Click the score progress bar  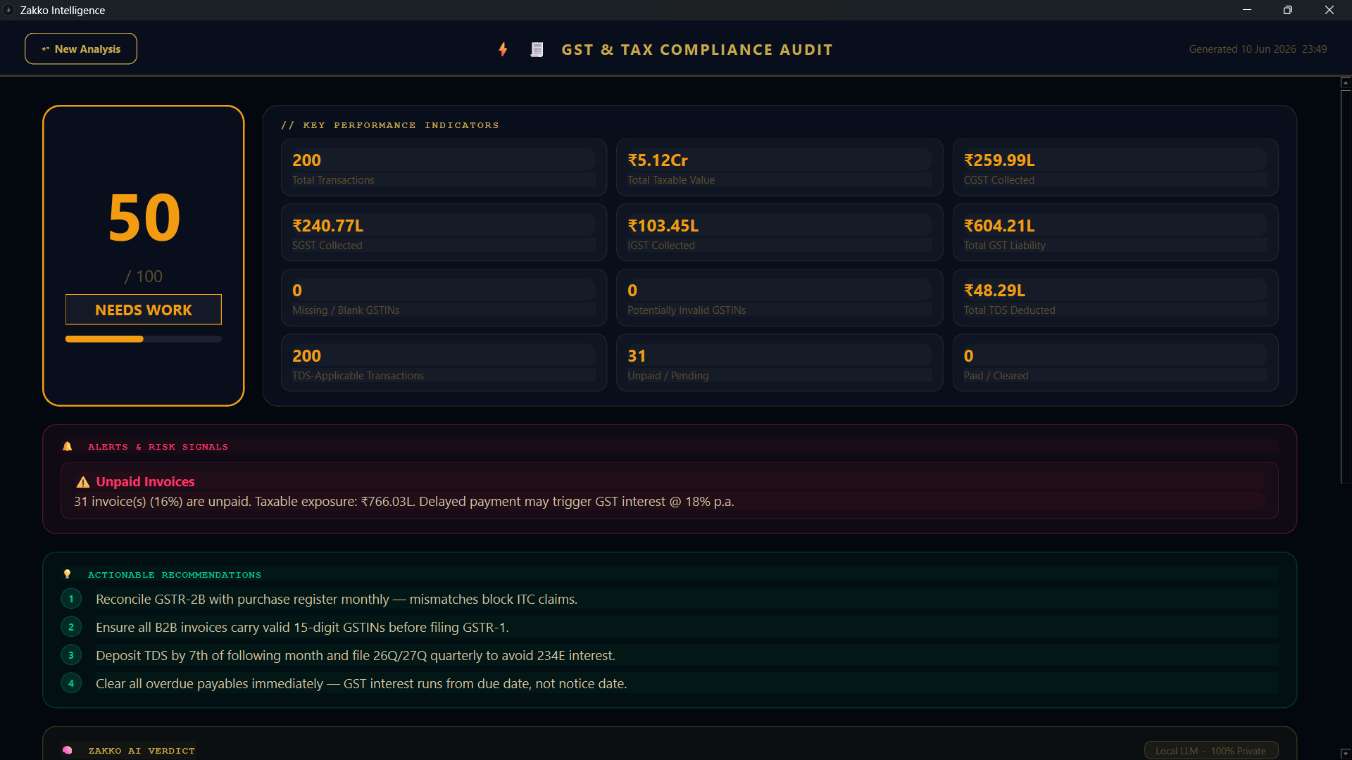(144, 339)
